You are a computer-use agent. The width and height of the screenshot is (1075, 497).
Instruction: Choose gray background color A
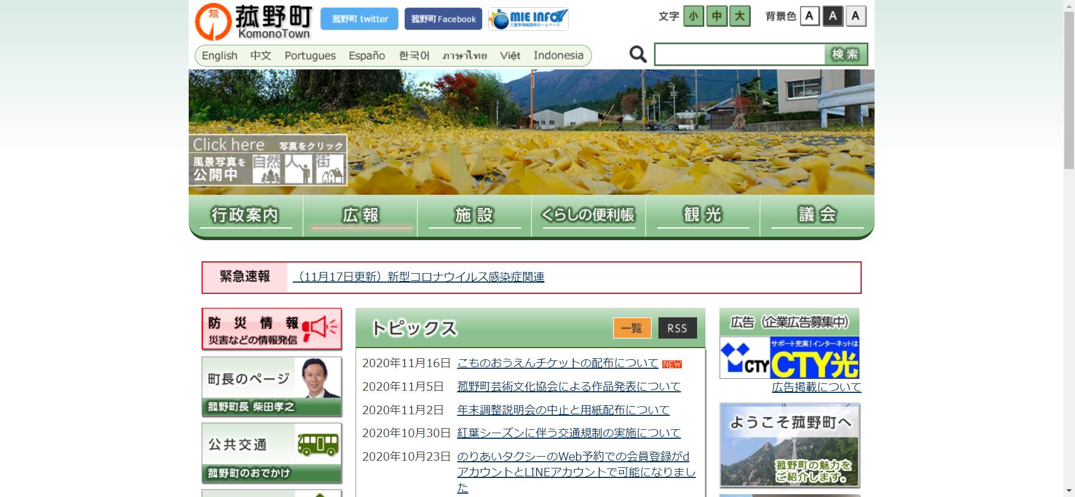click(856, 16)
